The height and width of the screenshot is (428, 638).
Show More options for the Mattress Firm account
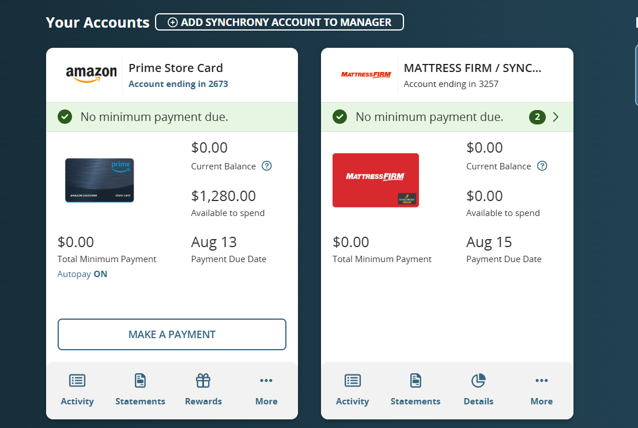pos(541,390)
